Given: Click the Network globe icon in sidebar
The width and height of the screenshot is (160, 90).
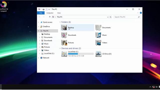Looking at the screenshot, I should (41, 58).
